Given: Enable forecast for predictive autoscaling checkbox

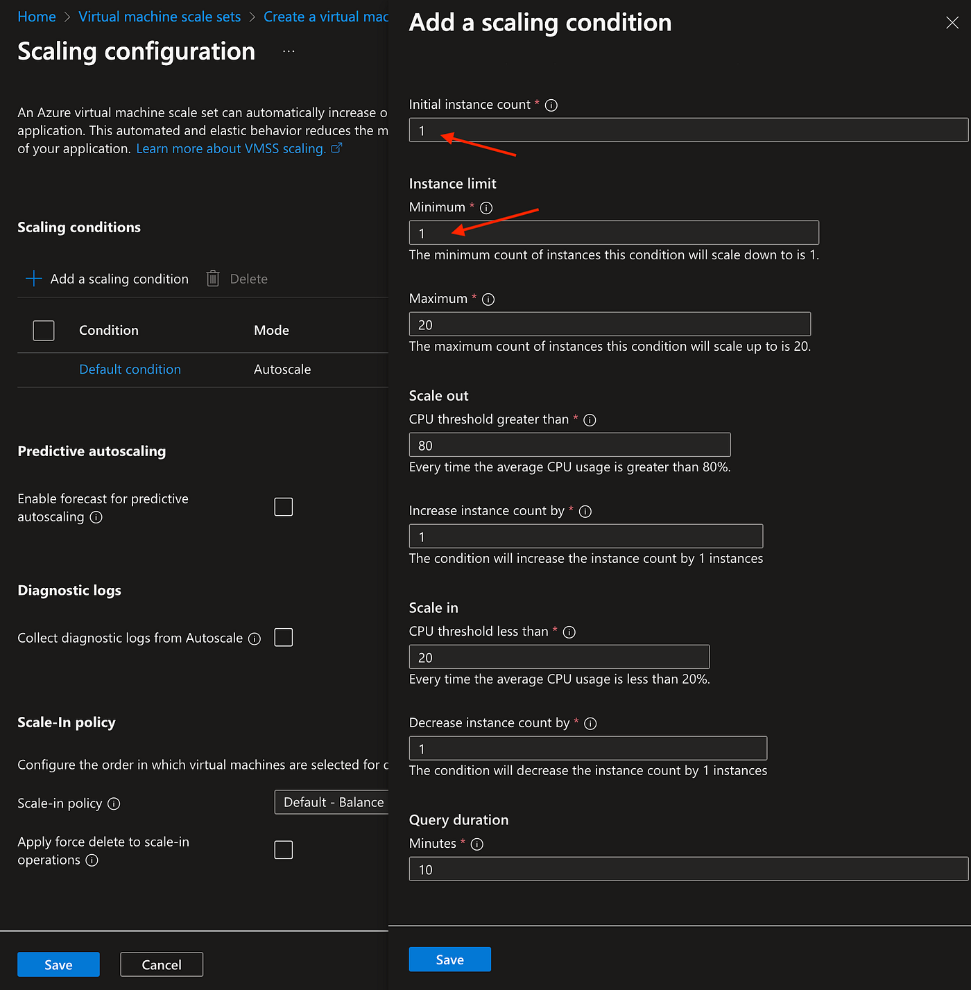Looking at the screenshot, I should [x=284, y=507].
